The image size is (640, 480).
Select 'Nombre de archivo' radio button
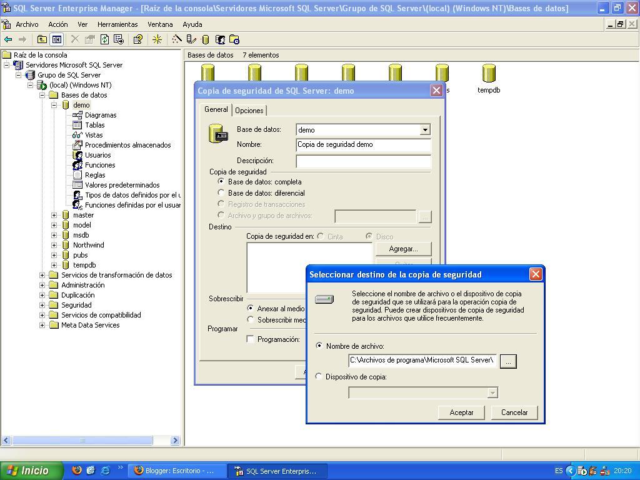319,346
